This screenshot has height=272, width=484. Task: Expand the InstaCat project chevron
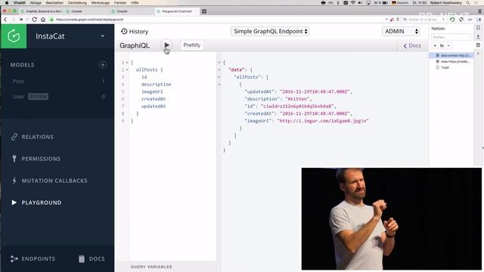[x=103, y=36]
